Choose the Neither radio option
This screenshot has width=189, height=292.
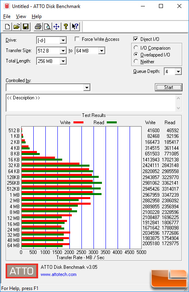(x=136, y=61)
